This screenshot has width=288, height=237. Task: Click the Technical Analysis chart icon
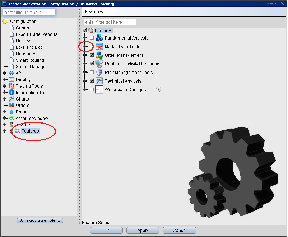(99, 81)
